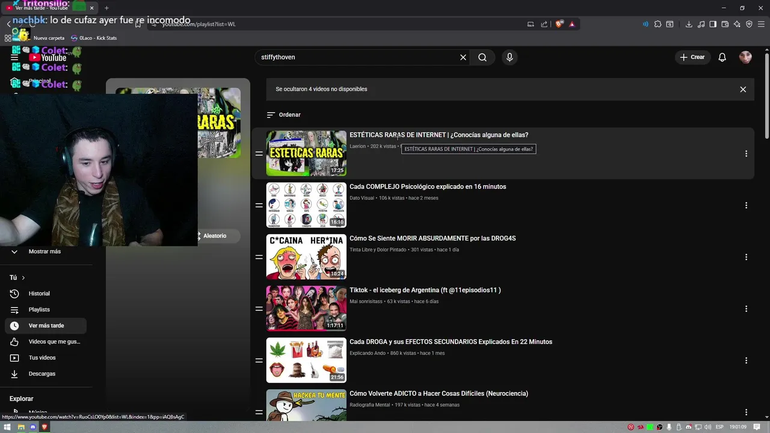The width and height of the screenshot is (770, 433).
Task: Open the browser extensions puzzle icon
Action: 658,24
